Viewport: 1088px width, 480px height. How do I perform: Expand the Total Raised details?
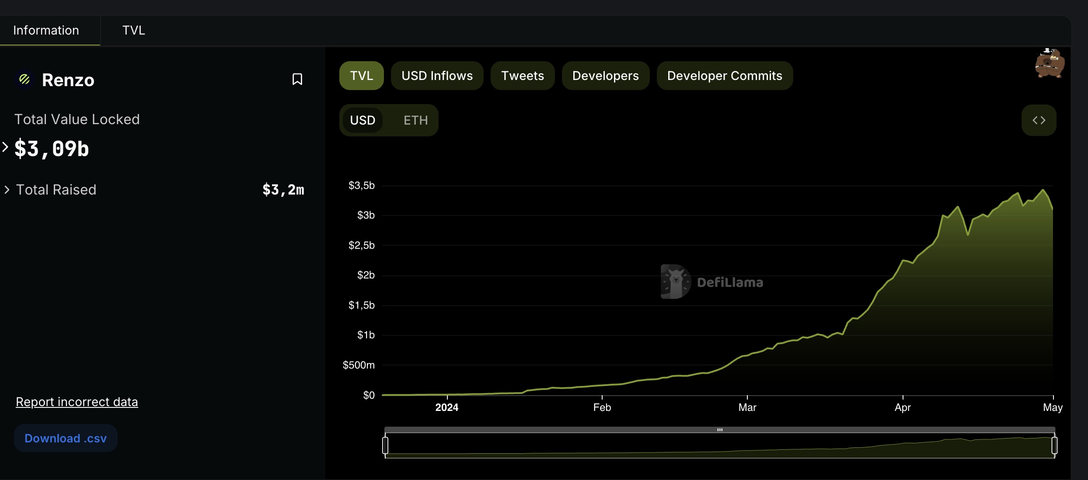(x=7, y=190)
